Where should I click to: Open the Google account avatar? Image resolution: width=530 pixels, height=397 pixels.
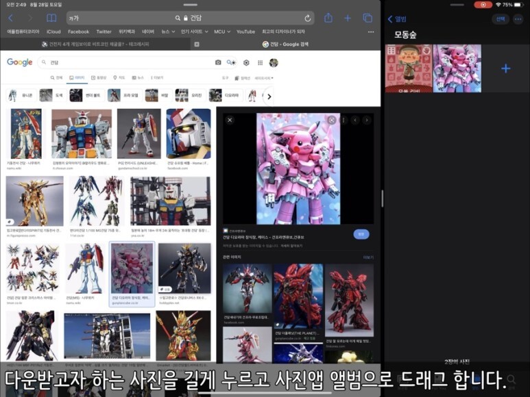click(274, 63)
